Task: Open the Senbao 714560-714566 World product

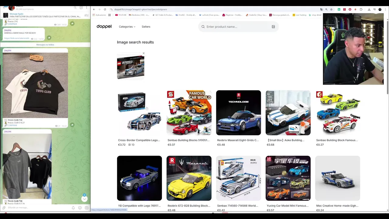Action: pyautogui.click(x=238, y=206)
